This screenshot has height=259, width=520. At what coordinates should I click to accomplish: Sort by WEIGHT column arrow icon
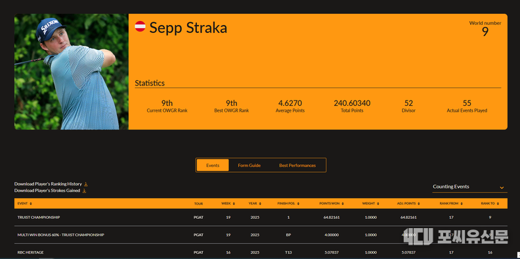[x=378, y=204]
